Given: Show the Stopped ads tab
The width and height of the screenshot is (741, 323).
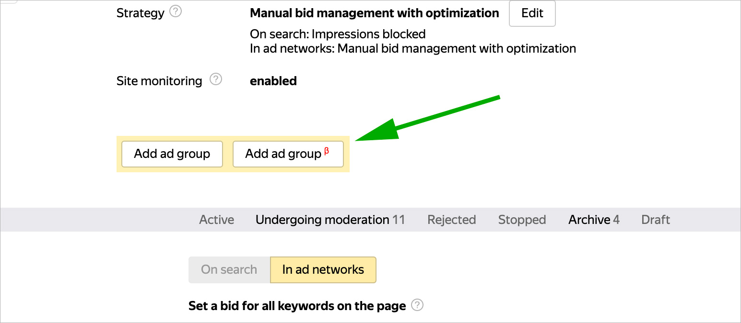Looking at the screenshot, I should (x=522, y=220).
